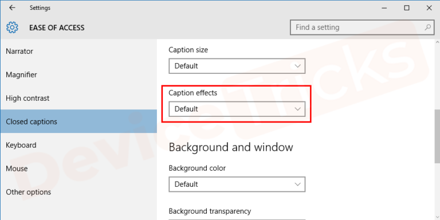Click the Settings gear icon
Viewport: 440px width, 220px height.
pos(12,27)
